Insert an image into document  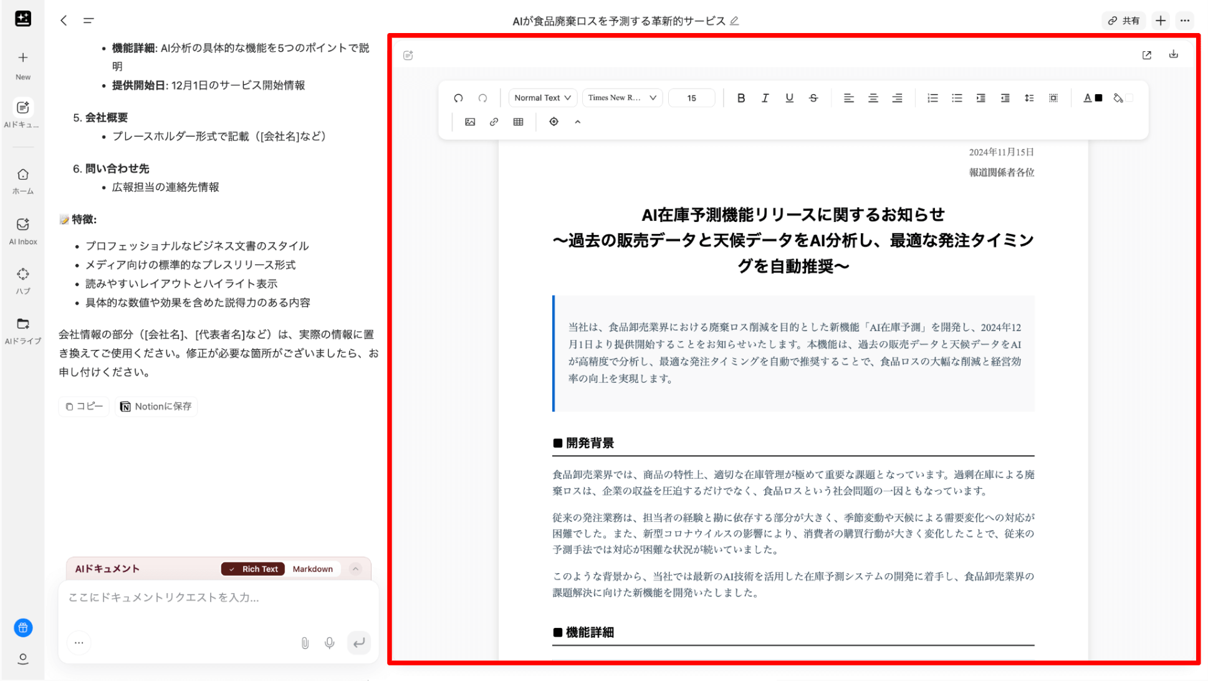pyautogui.click(x=470, y=122)
